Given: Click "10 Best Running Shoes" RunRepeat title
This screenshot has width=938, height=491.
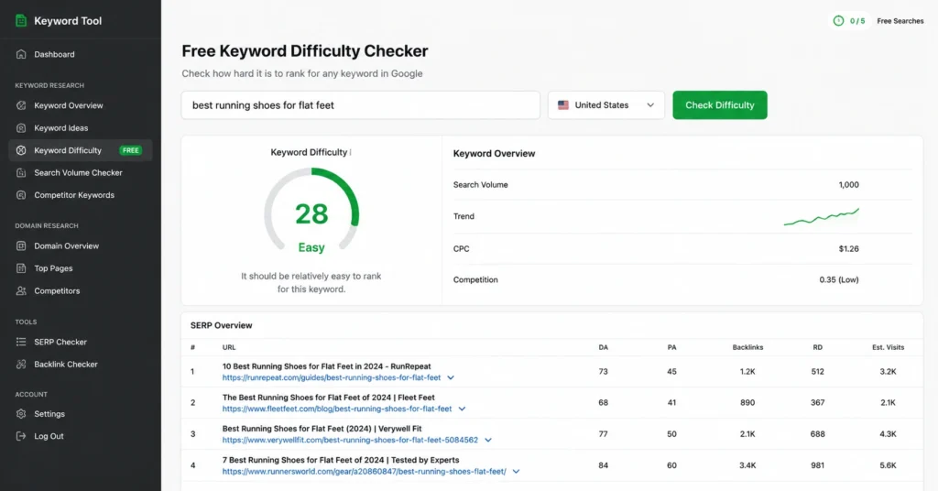Looking at the screenshot, I should (327, 366).
